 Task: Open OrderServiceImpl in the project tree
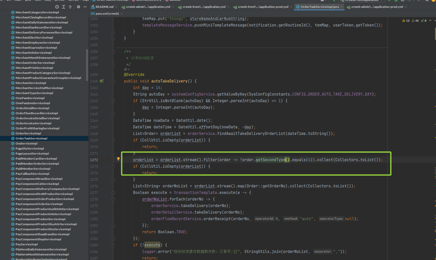coord(28,133)
